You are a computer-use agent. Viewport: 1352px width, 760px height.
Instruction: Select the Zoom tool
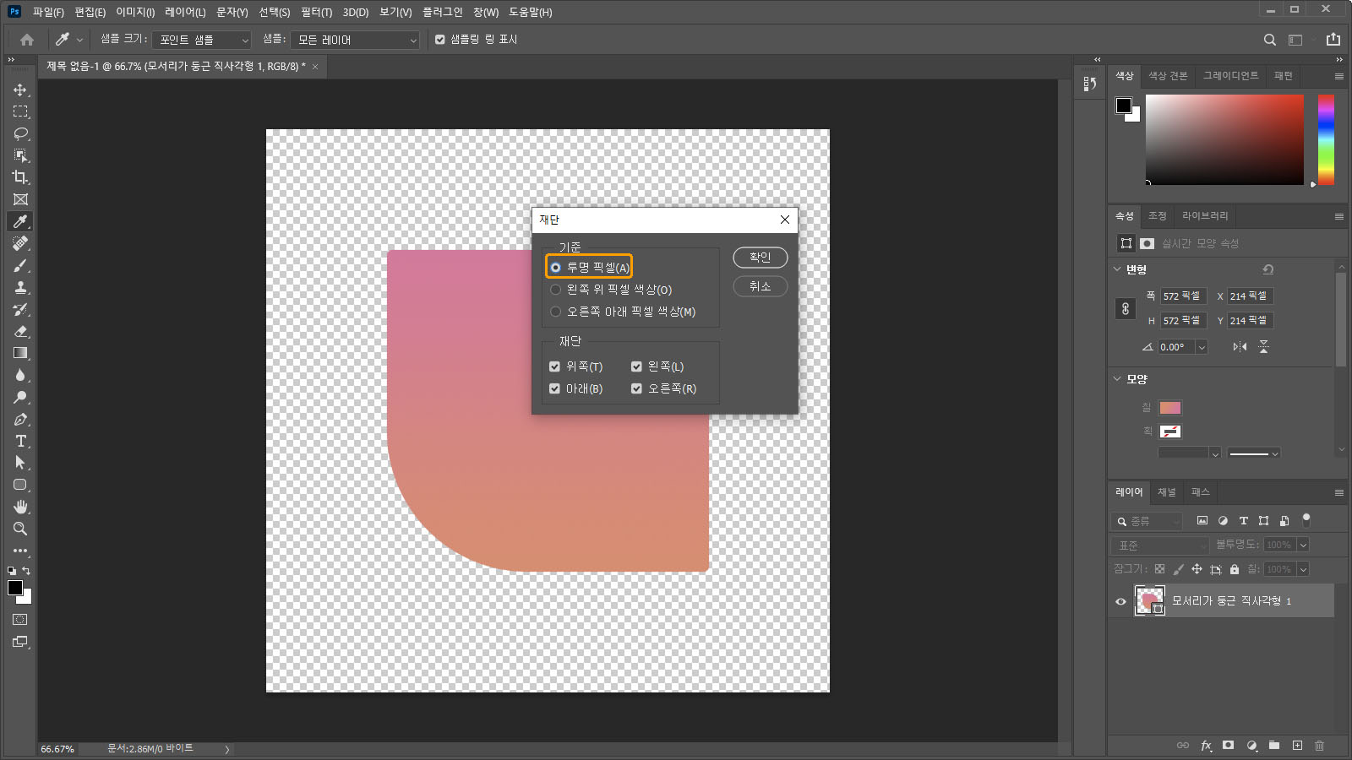click(x=20, y=529)
